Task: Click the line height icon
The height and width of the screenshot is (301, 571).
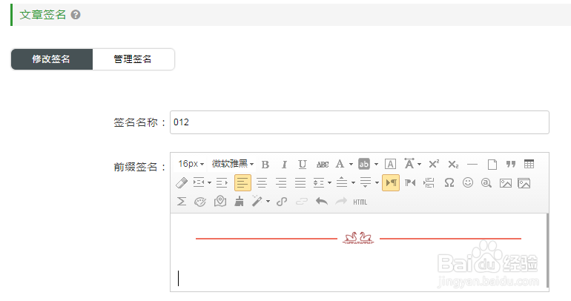Action: [x=319, y=182]
